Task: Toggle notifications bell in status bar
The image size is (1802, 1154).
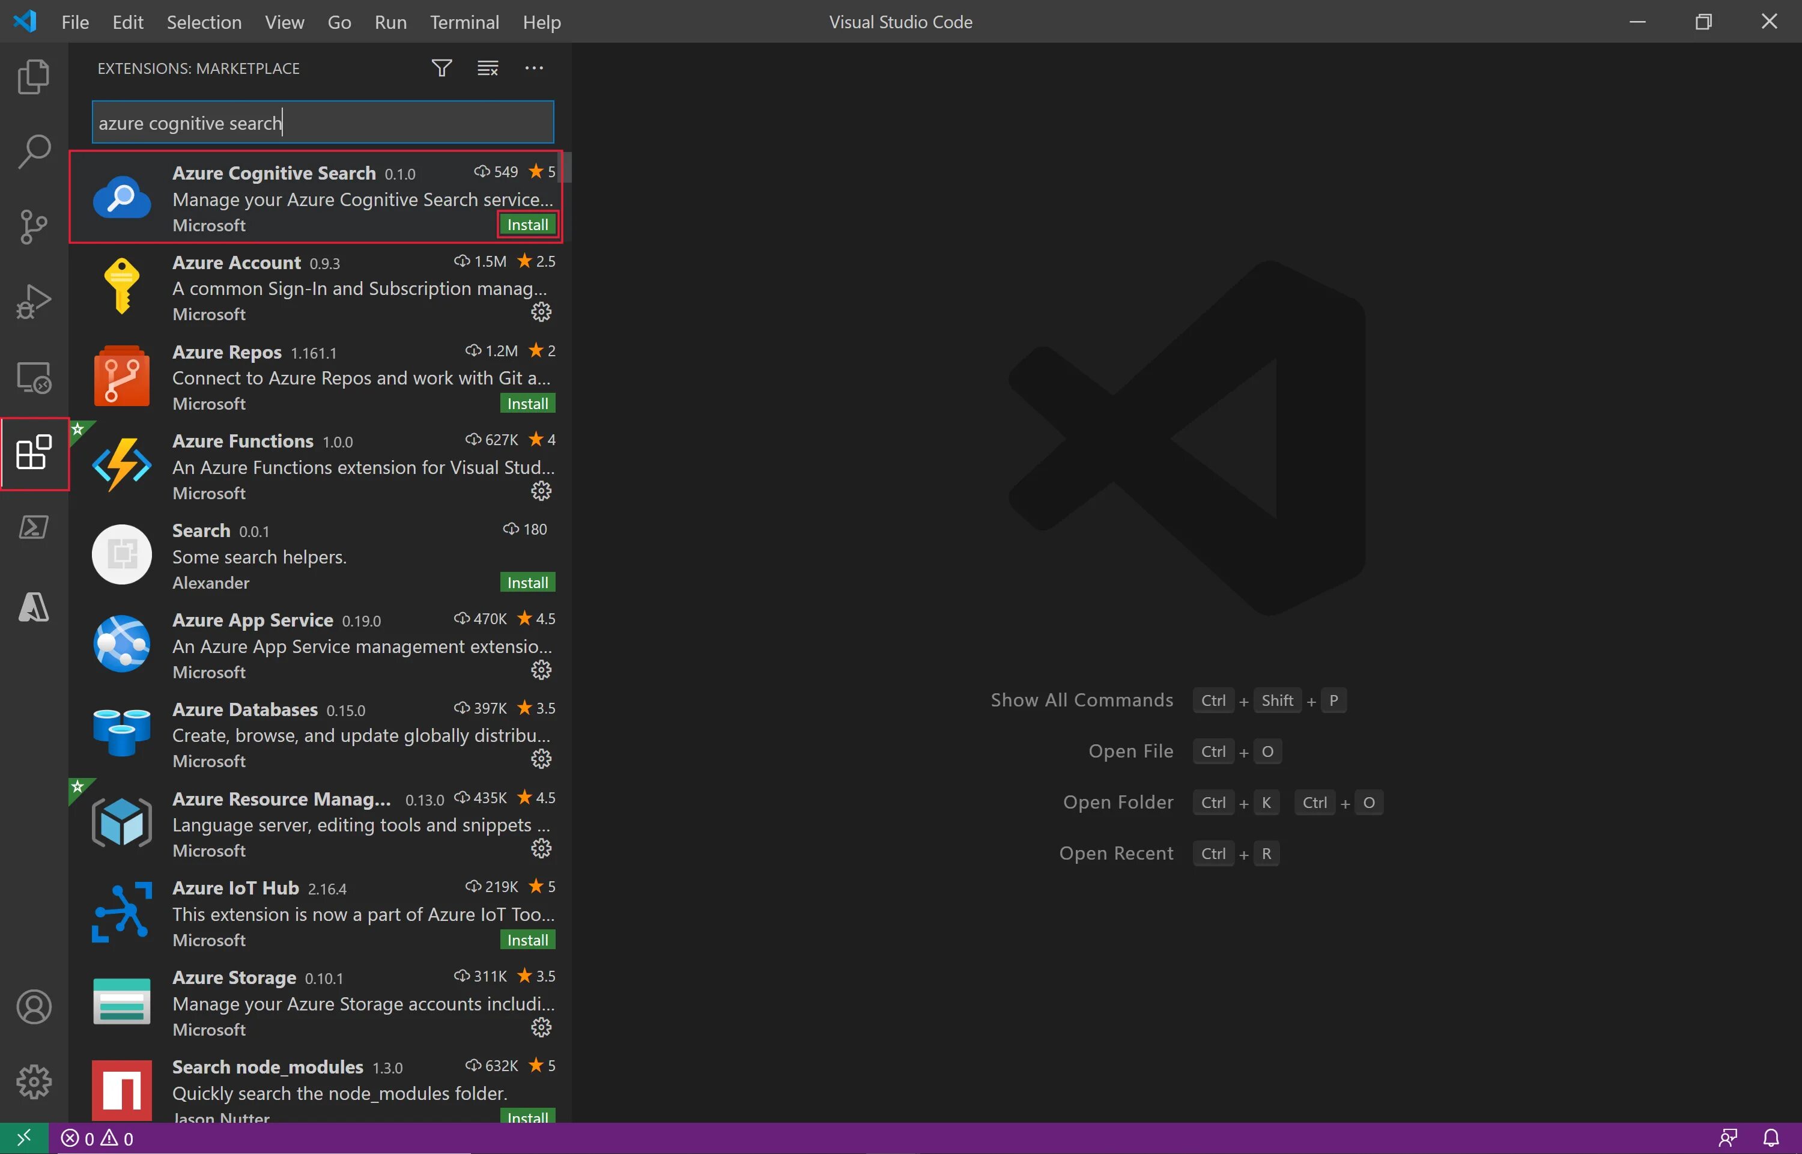Action: pyautogui.click(x=1771, y=1138)
